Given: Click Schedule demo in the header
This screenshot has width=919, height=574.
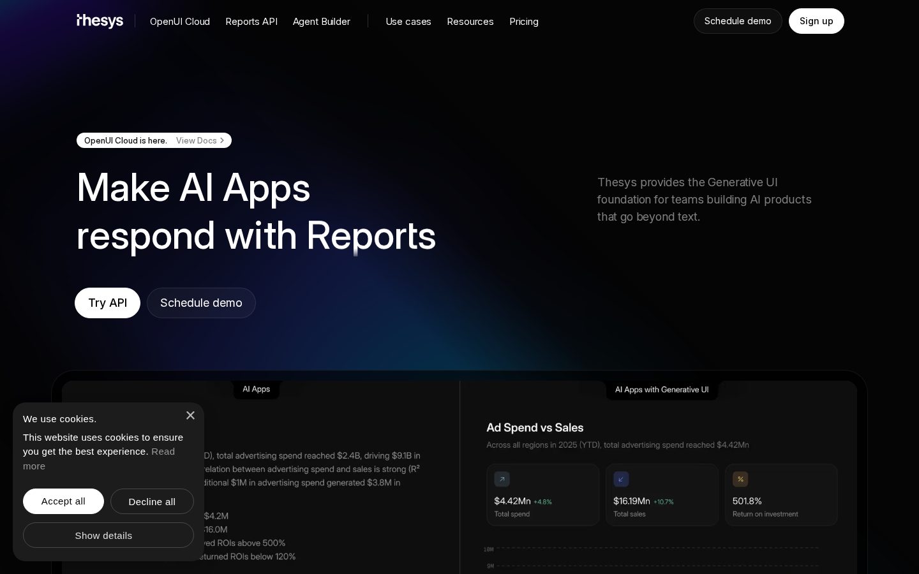Looking at the screenshot, I should tap(738, 21).
